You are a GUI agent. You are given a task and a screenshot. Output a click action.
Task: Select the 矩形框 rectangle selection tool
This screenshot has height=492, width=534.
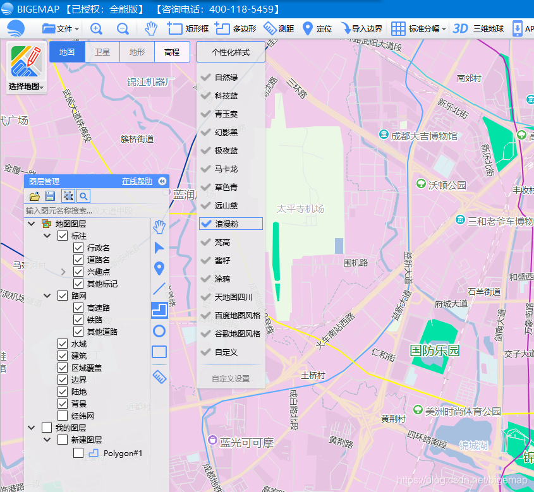(x=188, y=29)
